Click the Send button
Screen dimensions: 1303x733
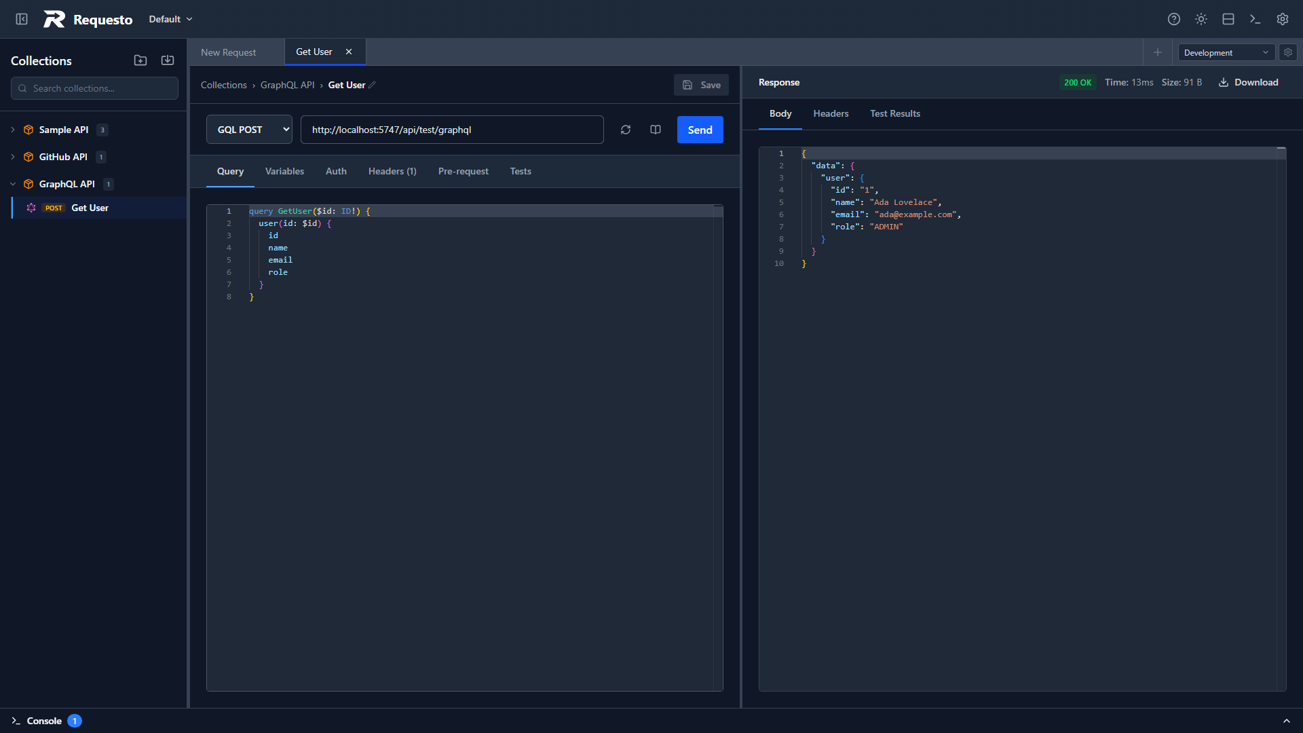(x=700, y=130)
